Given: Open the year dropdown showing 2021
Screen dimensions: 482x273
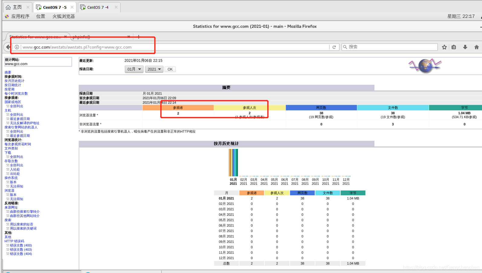Looking at the screenshot, I should point(154,69).
